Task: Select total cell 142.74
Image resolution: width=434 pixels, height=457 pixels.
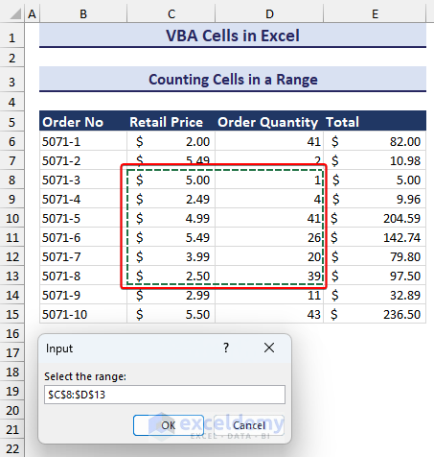Action: 375,237
